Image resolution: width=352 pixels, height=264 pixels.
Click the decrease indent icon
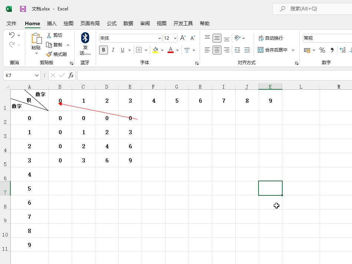click(x=237, y=50)
